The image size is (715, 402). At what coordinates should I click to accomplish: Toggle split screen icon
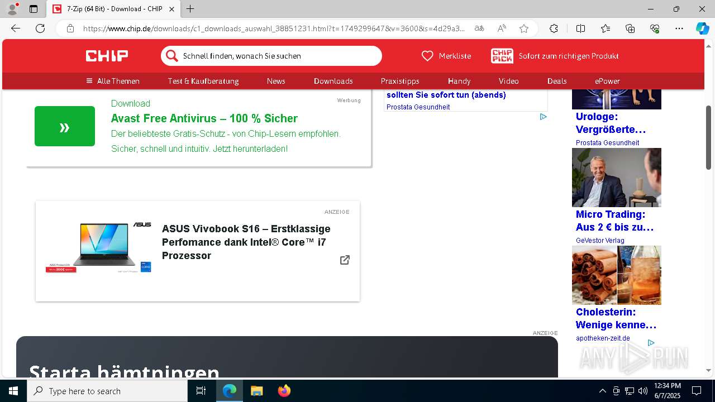pos(580,28)
